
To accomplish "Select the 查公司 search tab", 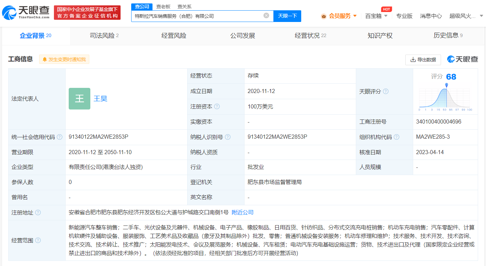I will pos(142,7).
